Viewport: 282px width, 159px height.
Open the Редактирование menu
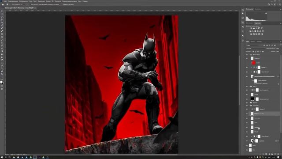pyautogui.click(x=13, y=1)
